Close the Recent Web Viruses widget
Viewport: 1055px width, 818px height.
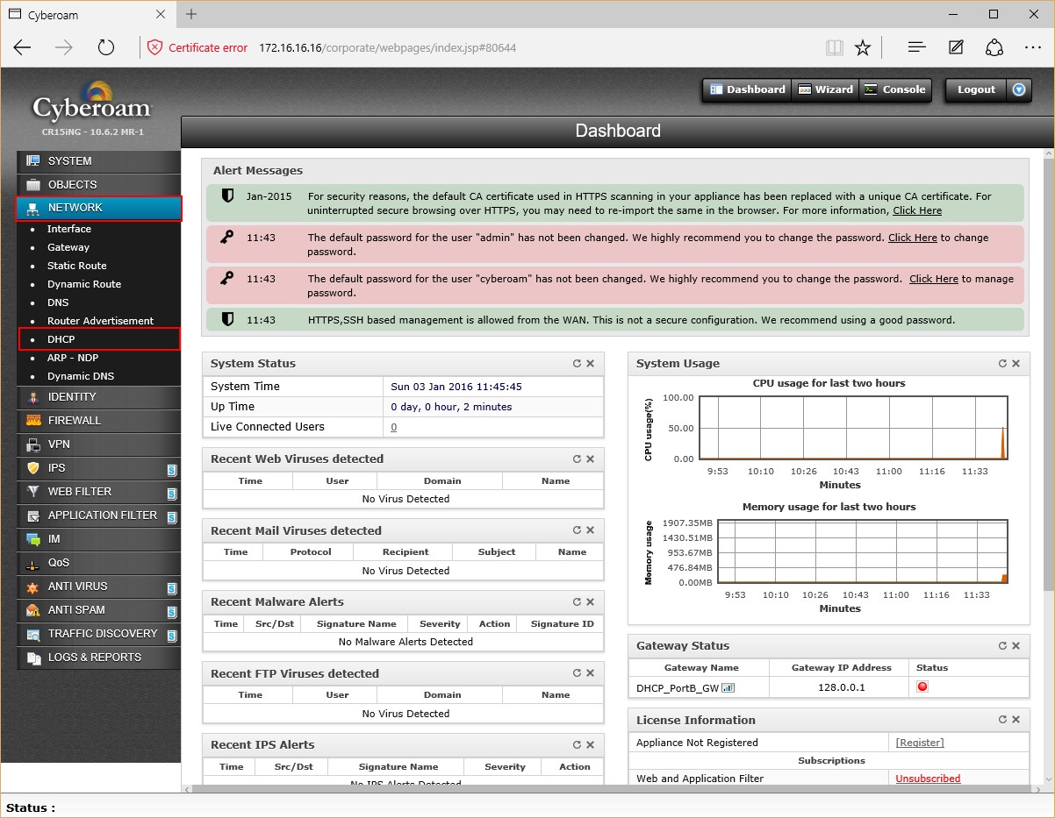[x=591, y=459]
